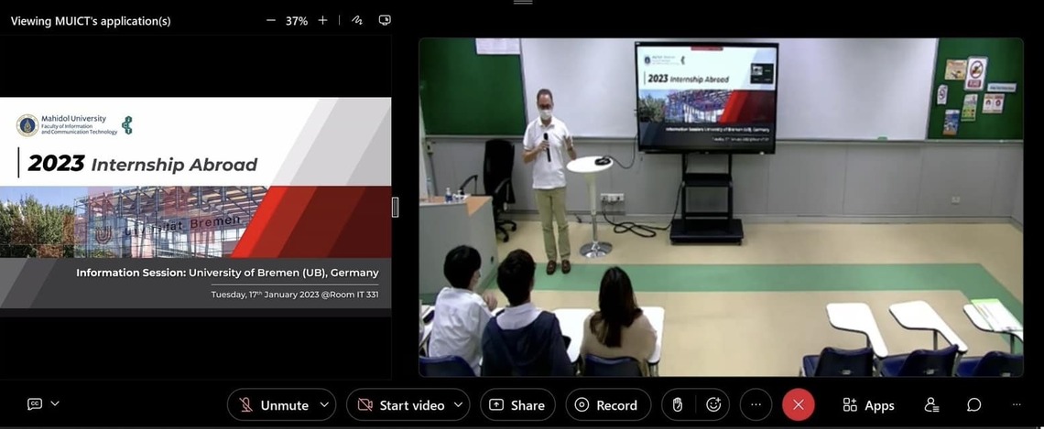Start video camera
1044x429 pixels.
400,405
